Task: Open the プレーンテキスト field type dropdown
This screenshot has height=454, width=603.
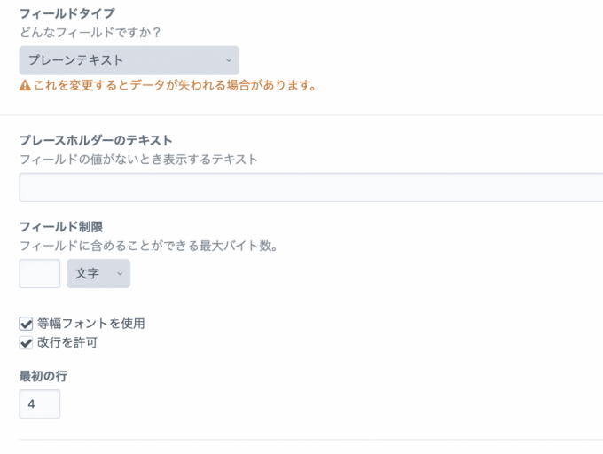Action: pos(128,60)
